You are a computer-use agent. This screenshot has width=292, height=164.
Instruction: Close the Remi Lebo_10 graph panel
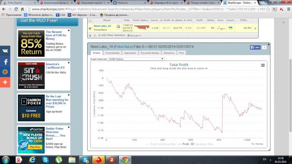click(269, 45)
